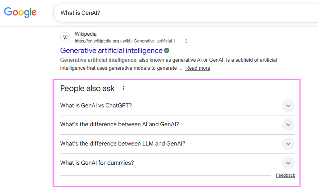Expand chevron for GenAI vs ChatGPT question
This screenshot has width=318, height=188.
(x=288, y=106)
